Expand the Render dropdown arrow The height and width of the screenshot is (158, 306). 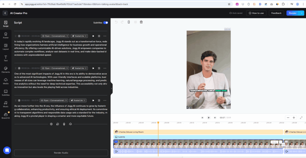302,13
